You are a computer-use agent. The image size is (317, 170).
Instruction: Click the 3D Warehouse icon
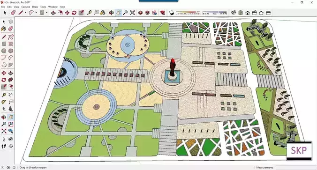click(141, 13)
